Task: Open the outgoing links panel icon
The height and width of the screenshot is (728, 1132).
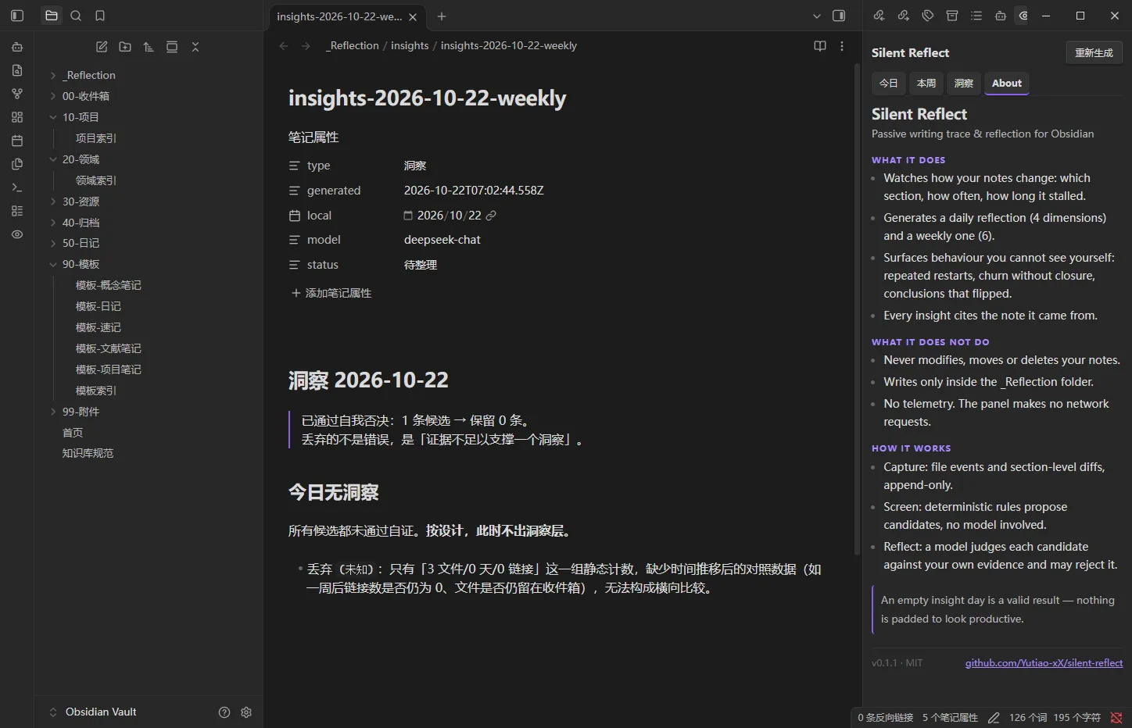Action: (903, 16)
